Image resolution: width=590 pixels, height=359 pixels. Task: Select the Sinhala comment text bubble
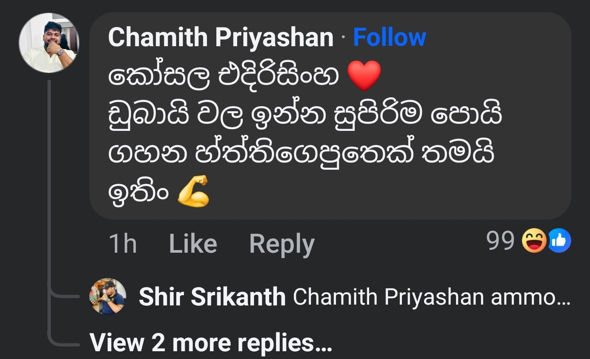pyautogui.click(x=330, y=116)
